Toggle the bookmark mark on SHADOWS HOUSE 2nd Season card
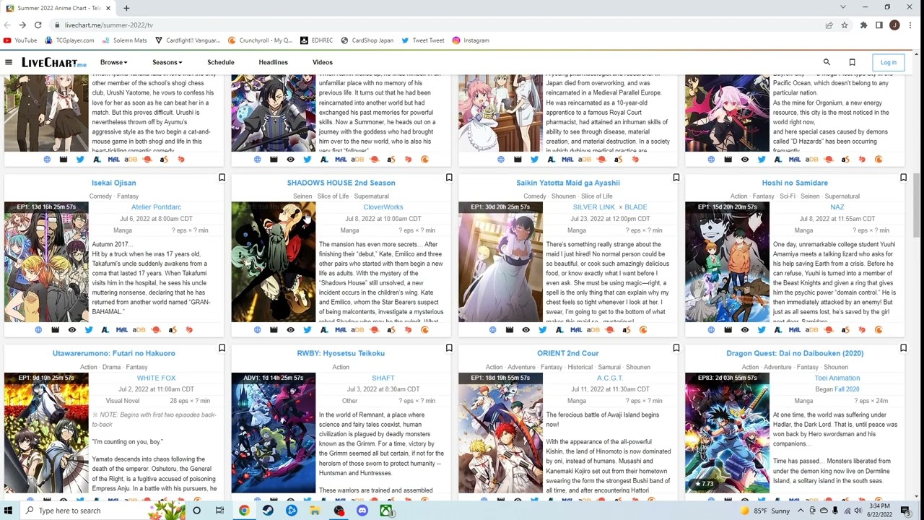The height and width of the screenshot is (520, 924). [449, 178]
